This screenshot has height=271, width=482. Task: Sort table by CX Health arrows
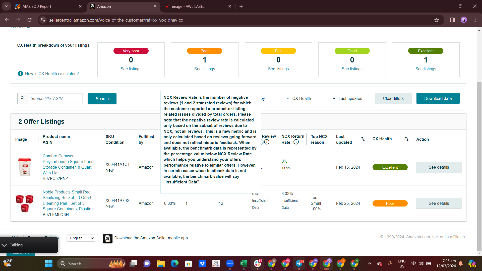[x=407, y=139]
